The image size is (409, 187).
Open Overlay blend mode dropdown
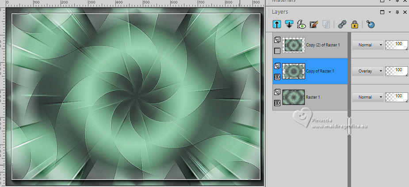point(367,71)
